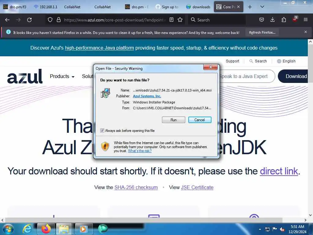313x235 pixels.
Task: Click Speak to a Java Expert button
Action: [x=247, y=76]
